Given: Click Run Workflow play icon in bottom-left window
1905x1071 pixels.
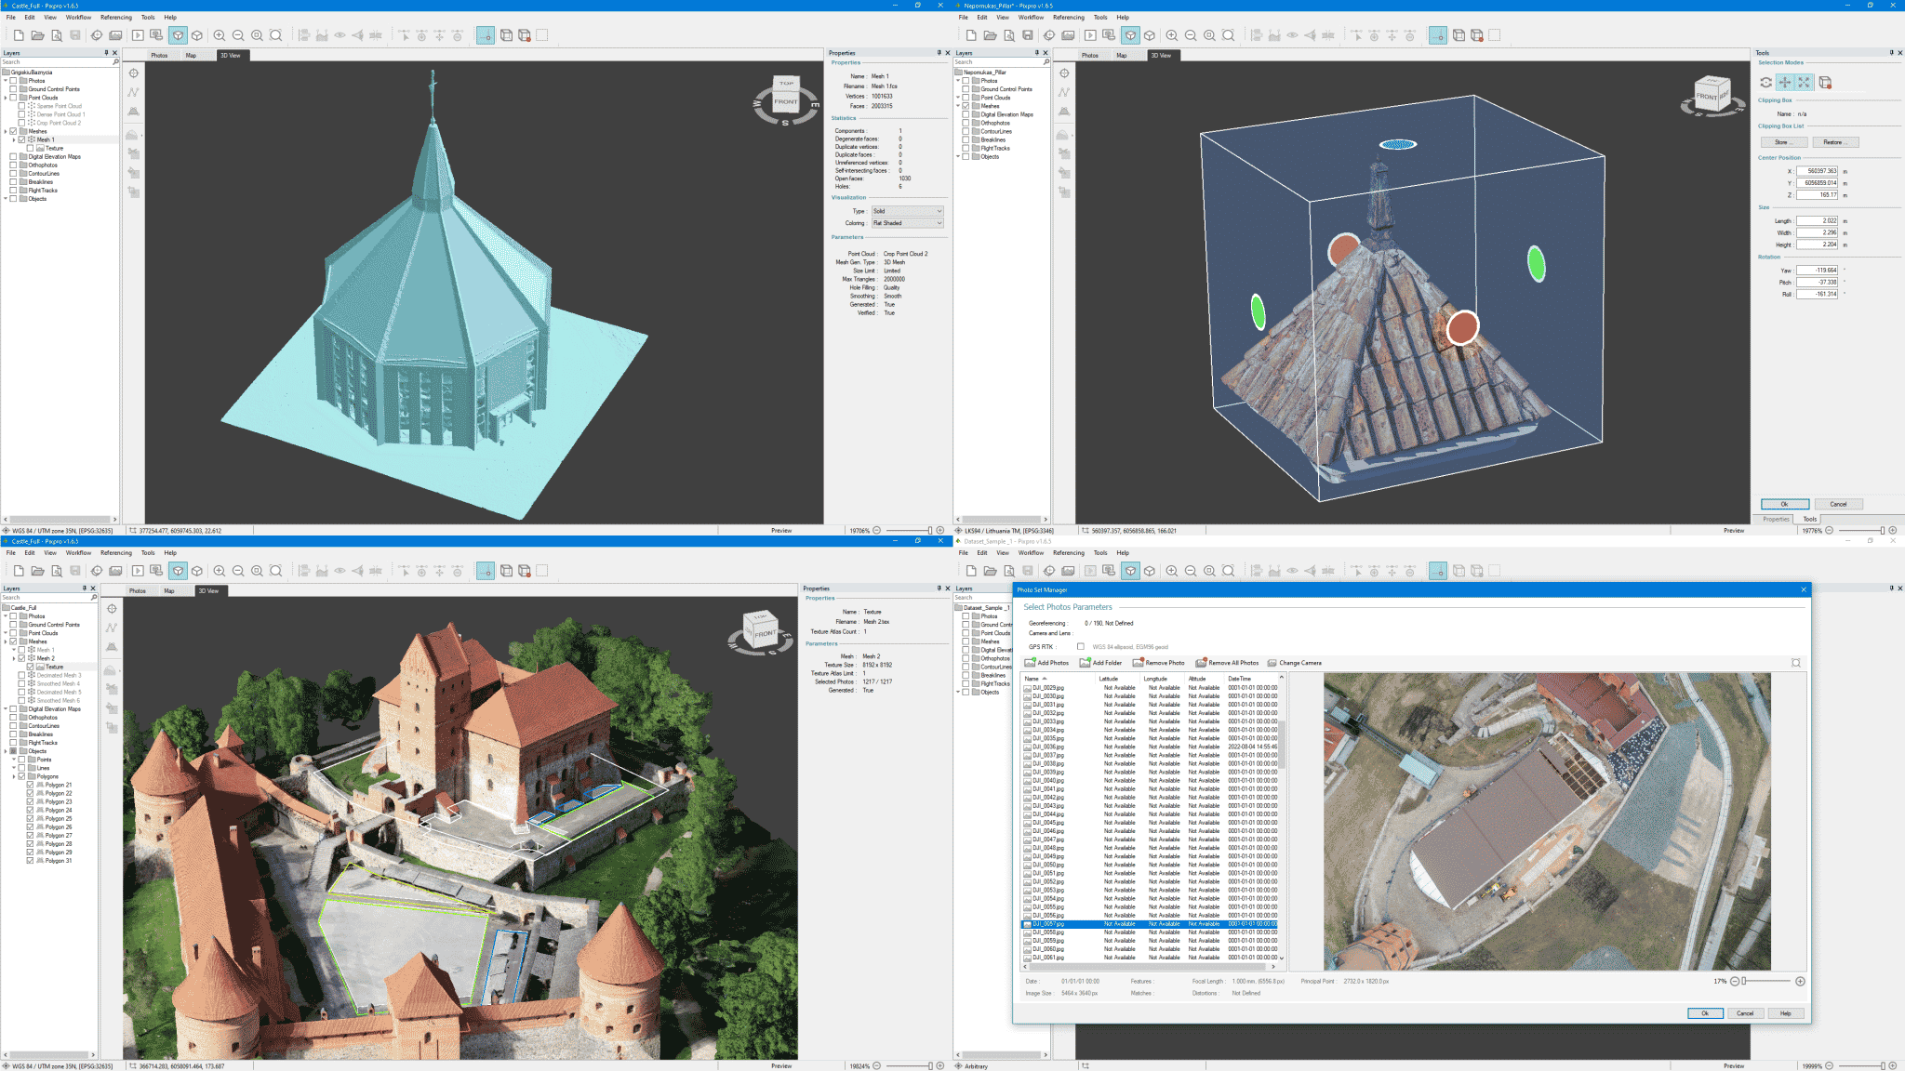Looking at the screenshot, I should point(138,571).
